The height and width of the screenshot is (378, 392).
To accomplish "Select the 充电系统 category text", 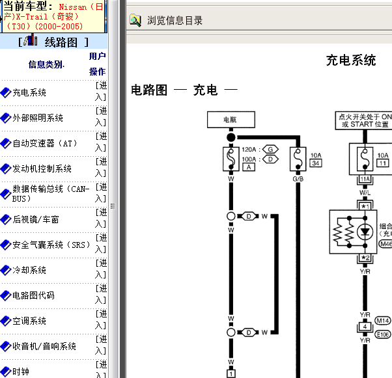I will pos(29,92).
